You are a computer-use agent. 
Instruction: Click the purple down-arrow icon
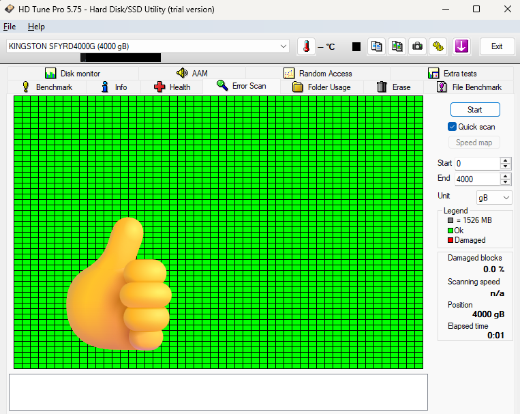[461, 46]
